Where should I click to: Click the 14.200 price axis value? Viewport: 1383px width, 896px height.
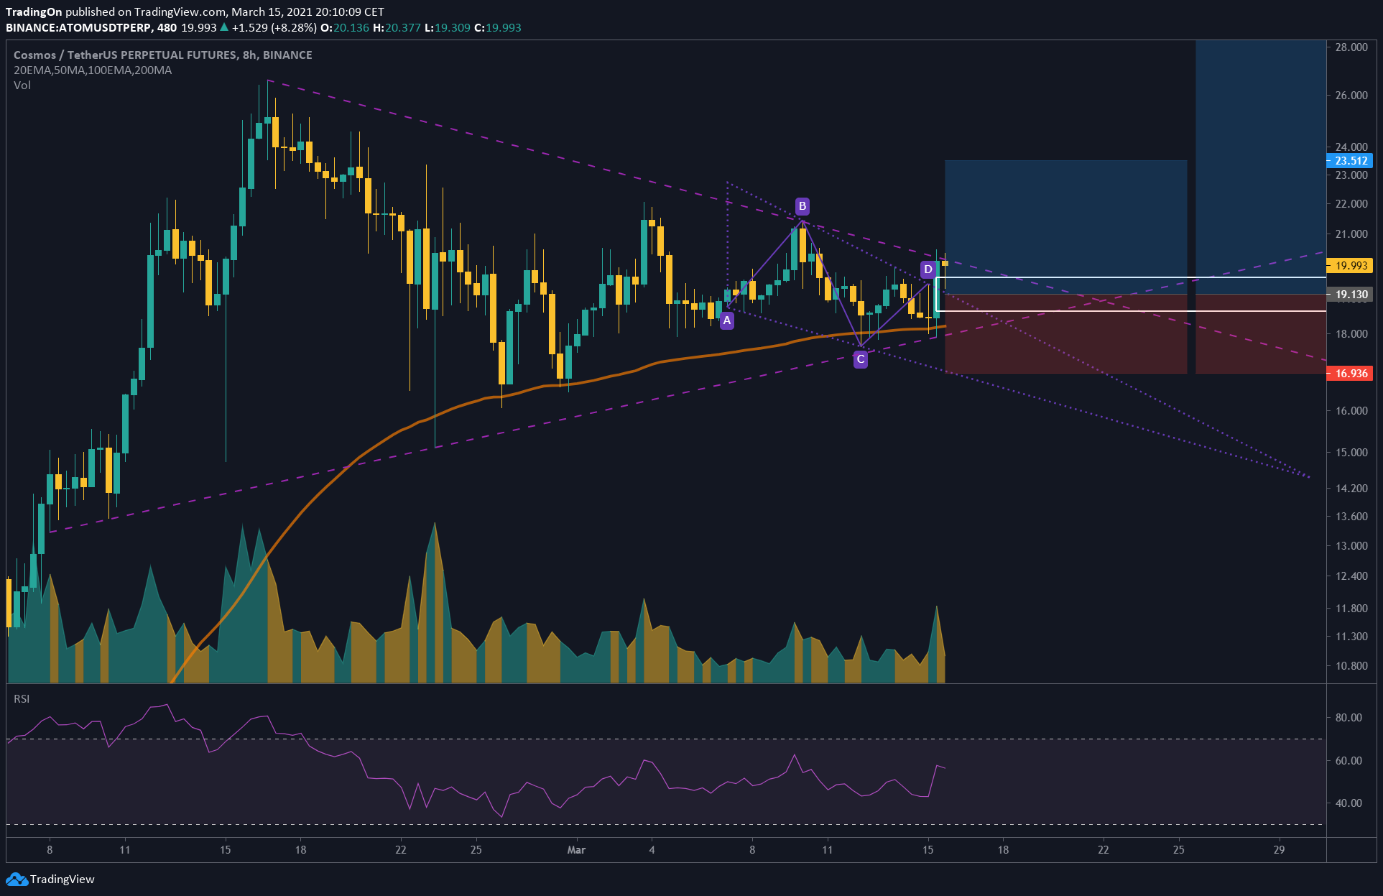click(x=1351, y=489)
